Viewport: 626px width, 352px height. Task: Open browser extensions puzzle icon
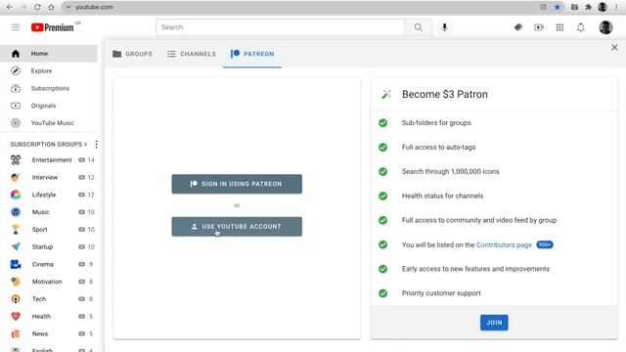[588, 7]
